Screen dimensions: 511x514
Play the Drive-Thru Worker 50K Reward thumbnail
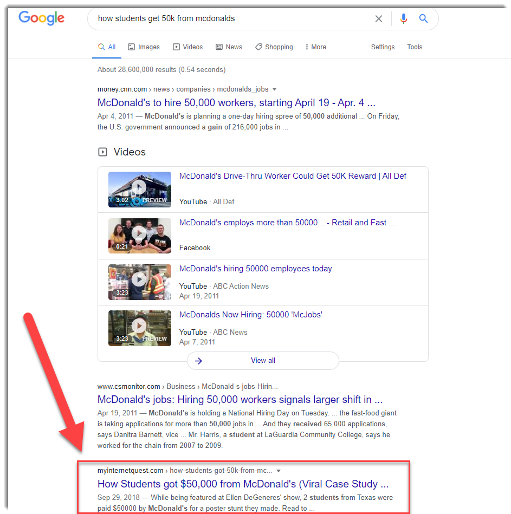[x=140, y=190]
